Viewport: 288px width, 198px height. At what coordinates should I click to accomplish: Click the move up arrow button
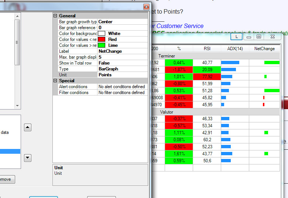pos(28,127)
